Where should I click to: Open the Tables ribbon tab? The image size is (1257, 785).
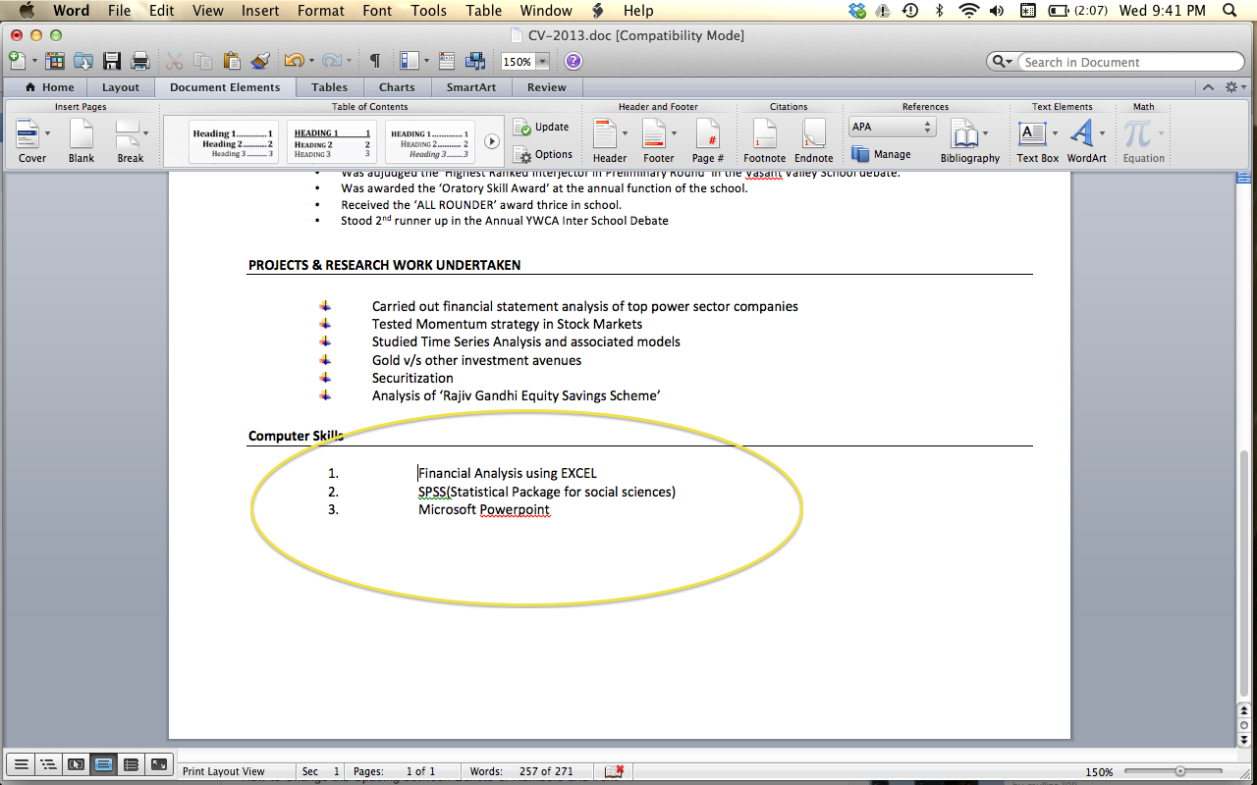point(329,87)
